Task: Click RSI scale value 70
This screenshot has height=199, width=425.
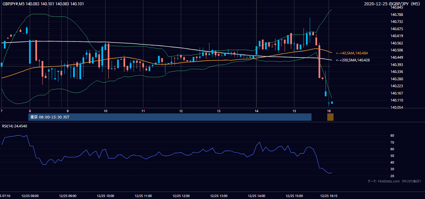Action: click(x=392, y=142)
